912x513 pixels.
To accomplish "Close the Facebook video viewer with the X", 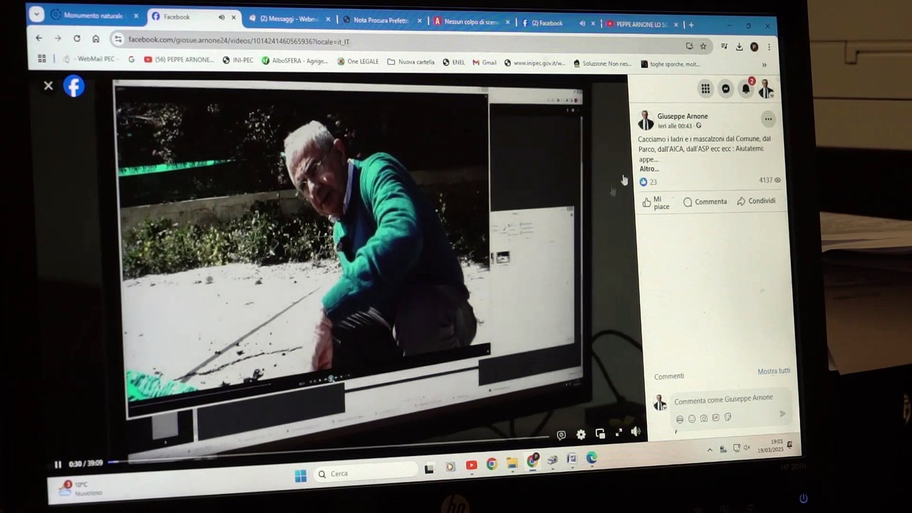I will (48, 85).
